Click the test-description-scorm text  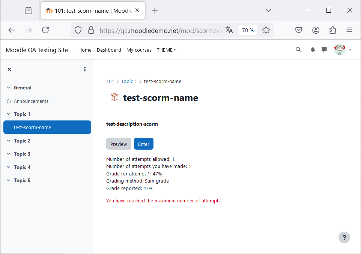132,124
